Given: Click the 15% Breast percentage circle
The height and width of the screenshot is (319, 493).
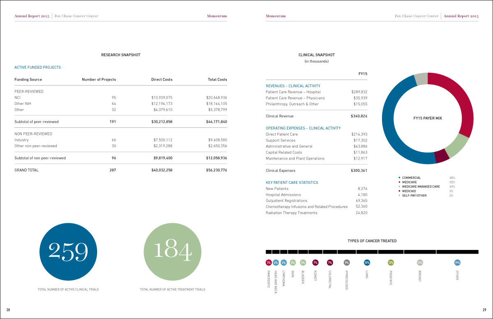Looking at the screenshot, I should tap(420, 262).
